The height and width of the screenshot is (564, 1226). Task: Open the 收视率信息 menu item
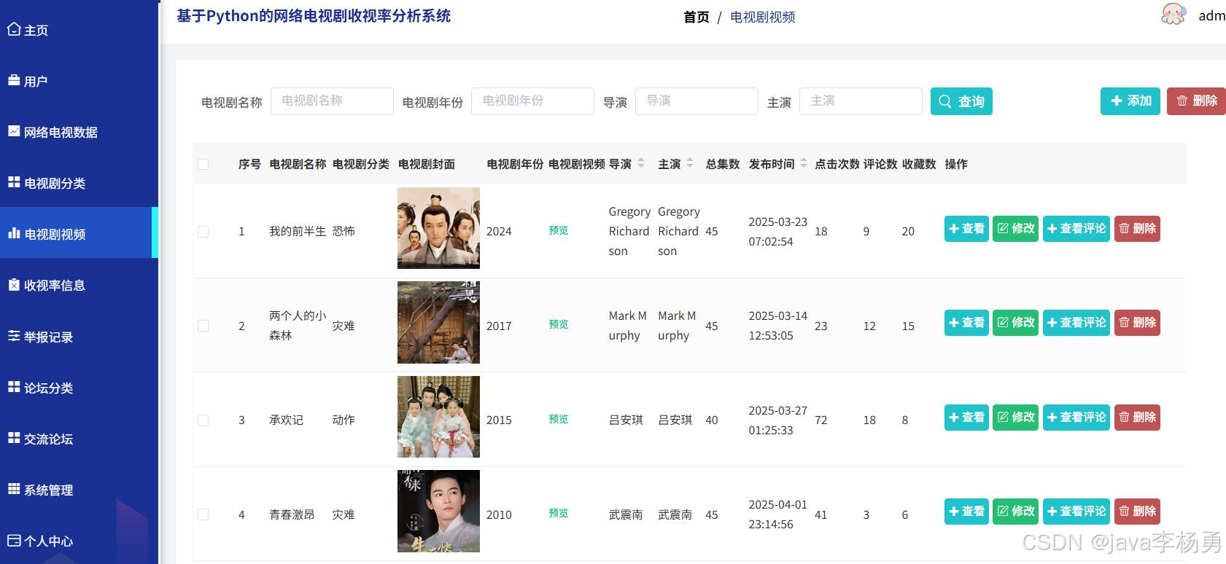(79, 285)
